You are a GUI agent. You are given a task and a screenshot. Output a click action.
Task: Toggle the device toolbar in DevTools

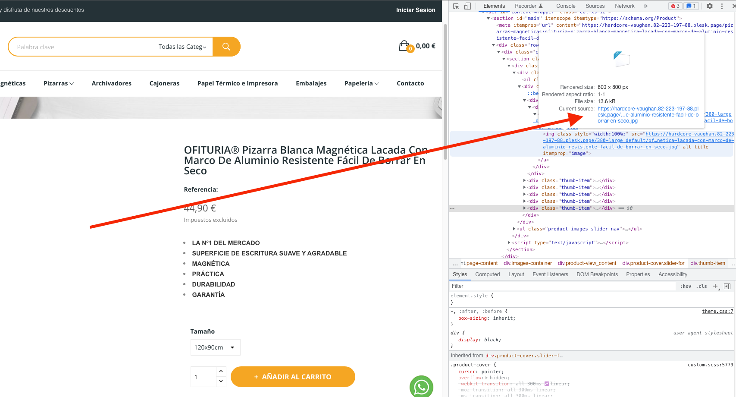click(467, 6)
